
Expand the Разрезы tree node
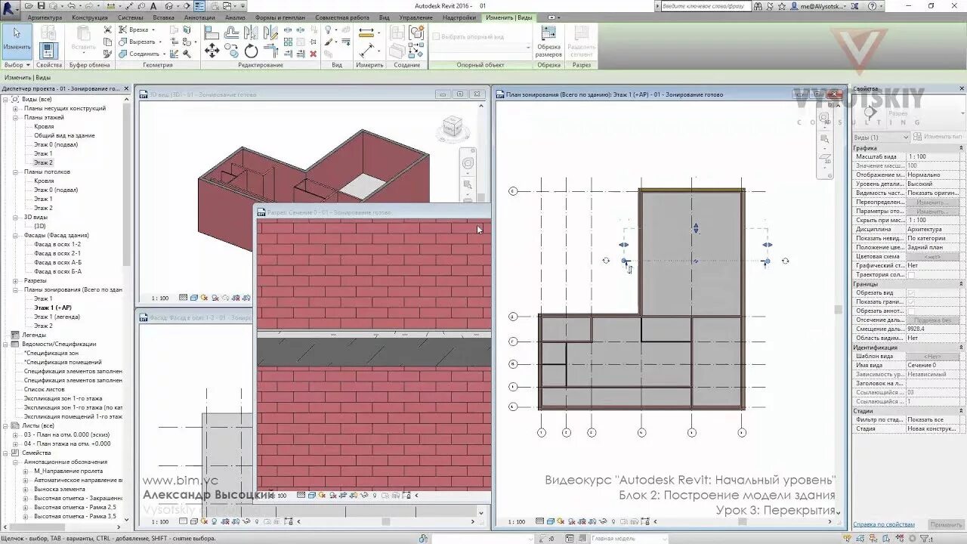pos(15,280)
